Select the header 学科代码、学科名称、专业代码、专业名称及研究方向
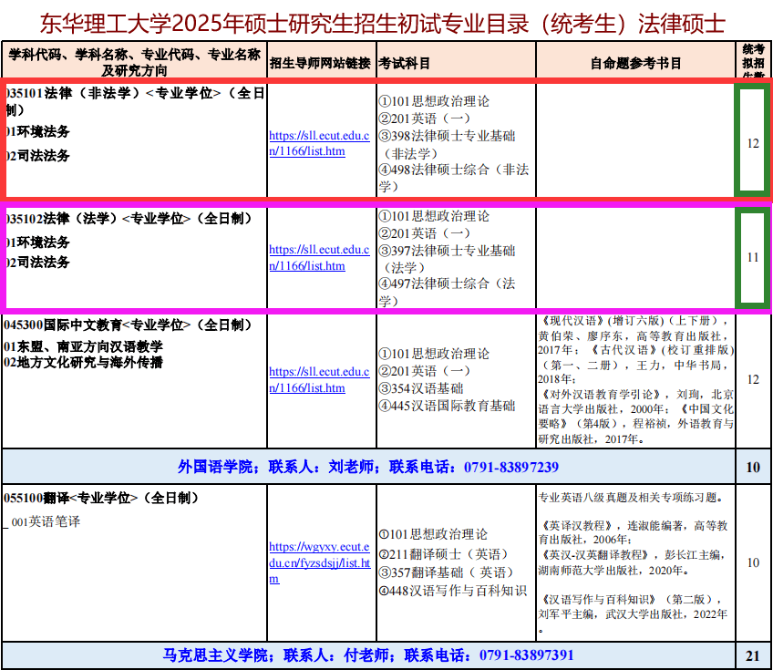Screen dimensions: 773x670 pyautogui.click(x=135, y=62)
